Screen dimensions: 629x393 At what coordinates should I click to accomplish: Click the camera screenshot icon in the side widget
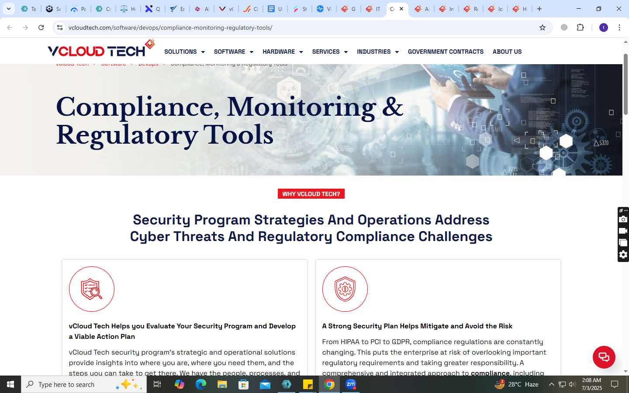pyautogui.click(x=623, y=219)
